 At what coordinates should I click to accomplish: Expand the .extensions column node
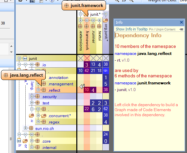coord(81,20)
